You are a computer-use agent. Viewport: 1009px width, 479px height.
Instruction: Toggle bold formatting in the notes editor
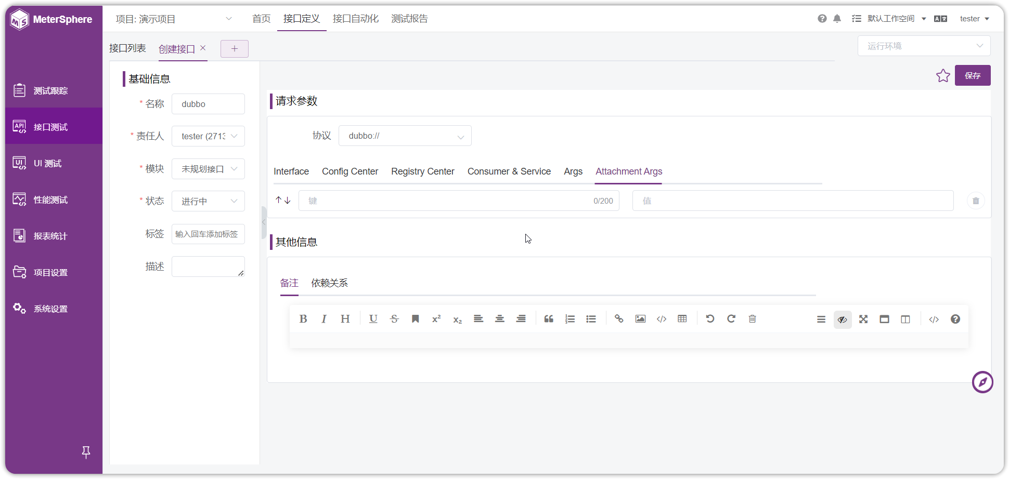tap(303, 319)
